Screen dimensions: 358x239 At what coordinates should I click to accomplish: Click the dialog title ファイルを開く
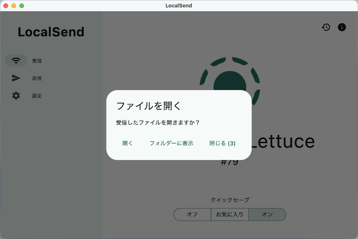149,106
